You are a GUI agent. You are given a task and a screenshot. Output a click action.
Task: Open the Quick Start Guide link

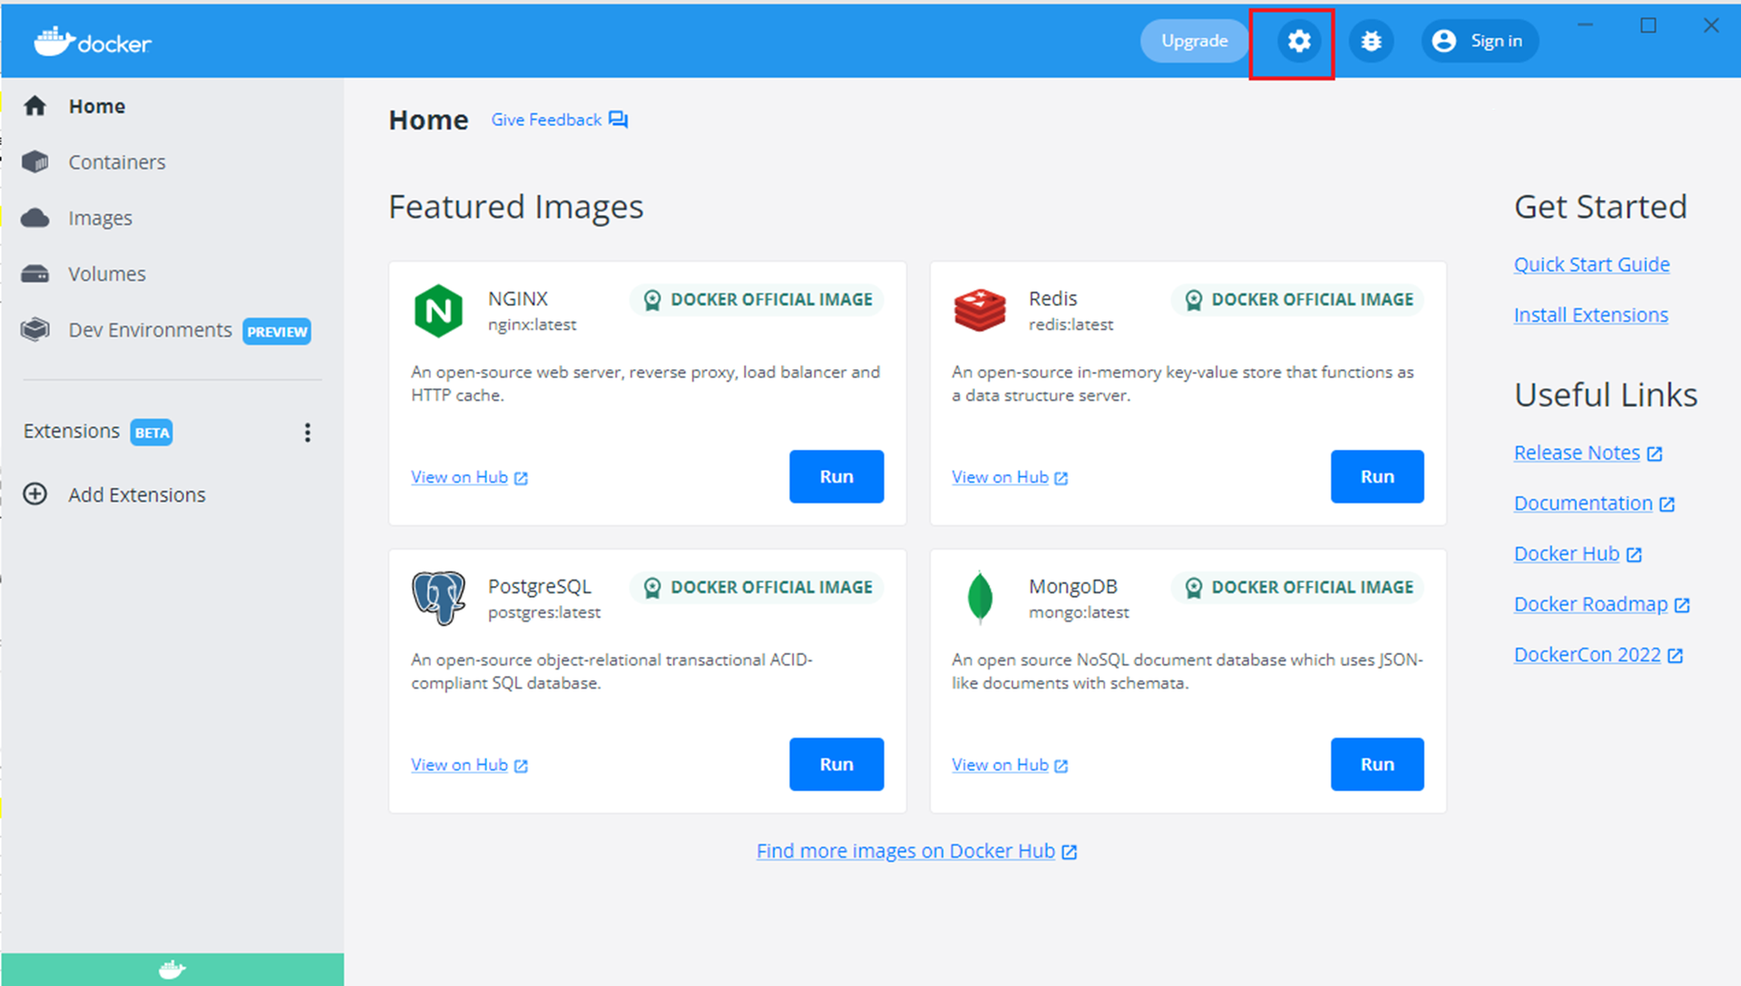pos(1591,264)
